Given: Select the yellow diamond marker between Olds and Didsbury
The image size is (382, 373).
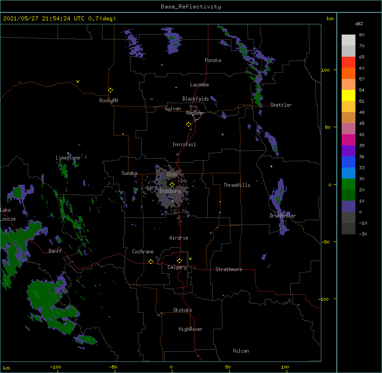Looking at the screenshot, I should click(172, 185).
